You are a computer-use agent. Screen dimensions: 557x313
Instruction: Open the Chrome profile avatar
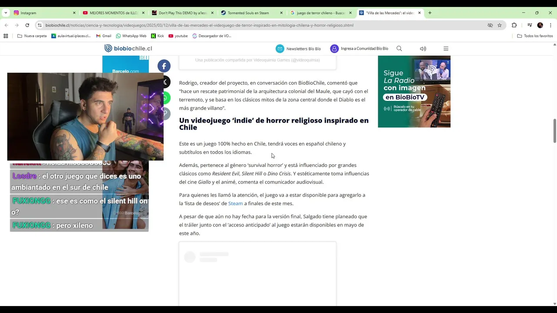tap(540, 25)
